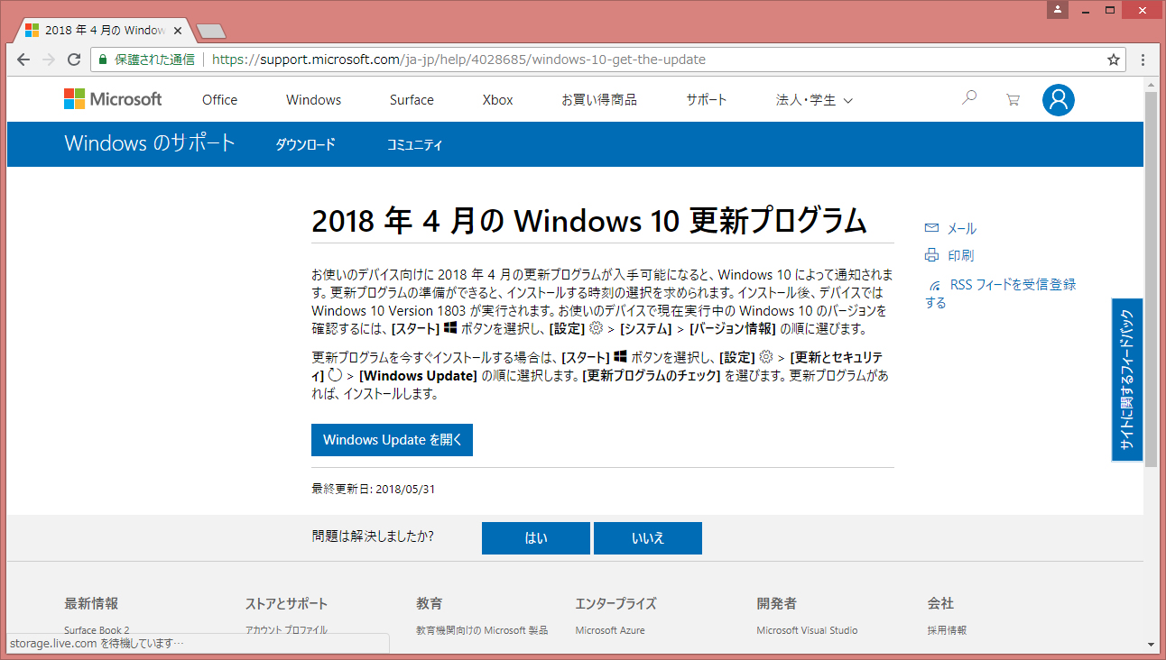Open the shopping cart icon
Image resolution: width=1166 pixels, height=660 pixels.
coord(1013,99)
